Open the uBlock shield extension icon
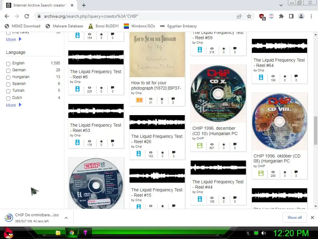This screenshot has width=318, height=239. tap(262, 16)
